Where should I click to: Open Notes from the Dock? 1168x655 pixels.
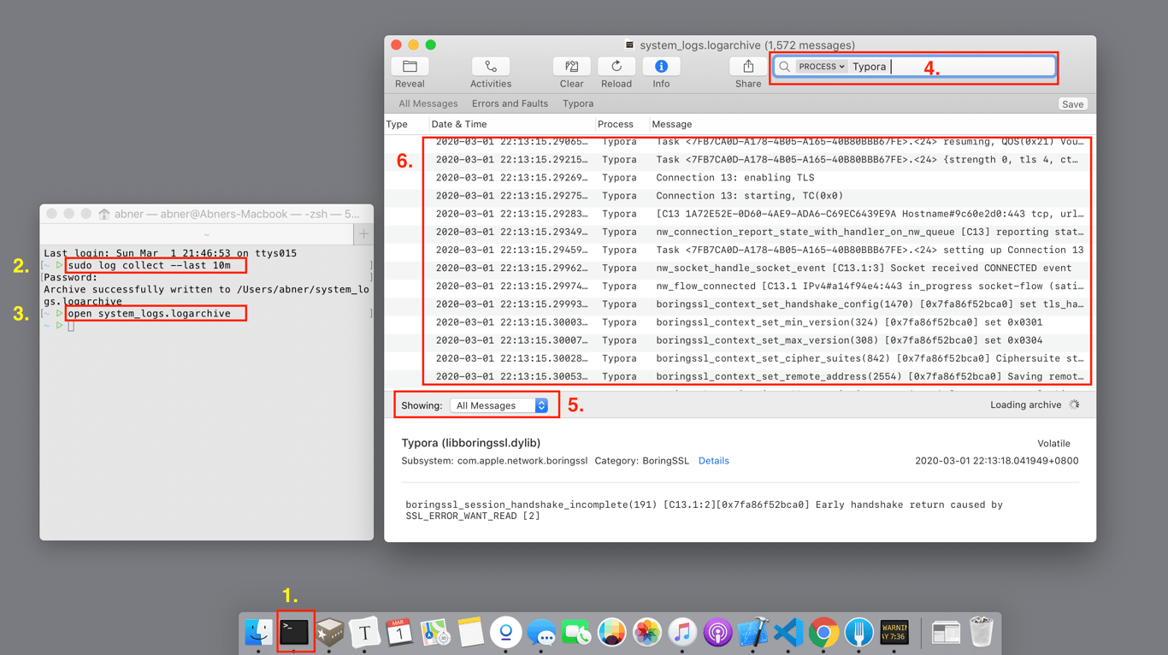click(x=470, y=633)
